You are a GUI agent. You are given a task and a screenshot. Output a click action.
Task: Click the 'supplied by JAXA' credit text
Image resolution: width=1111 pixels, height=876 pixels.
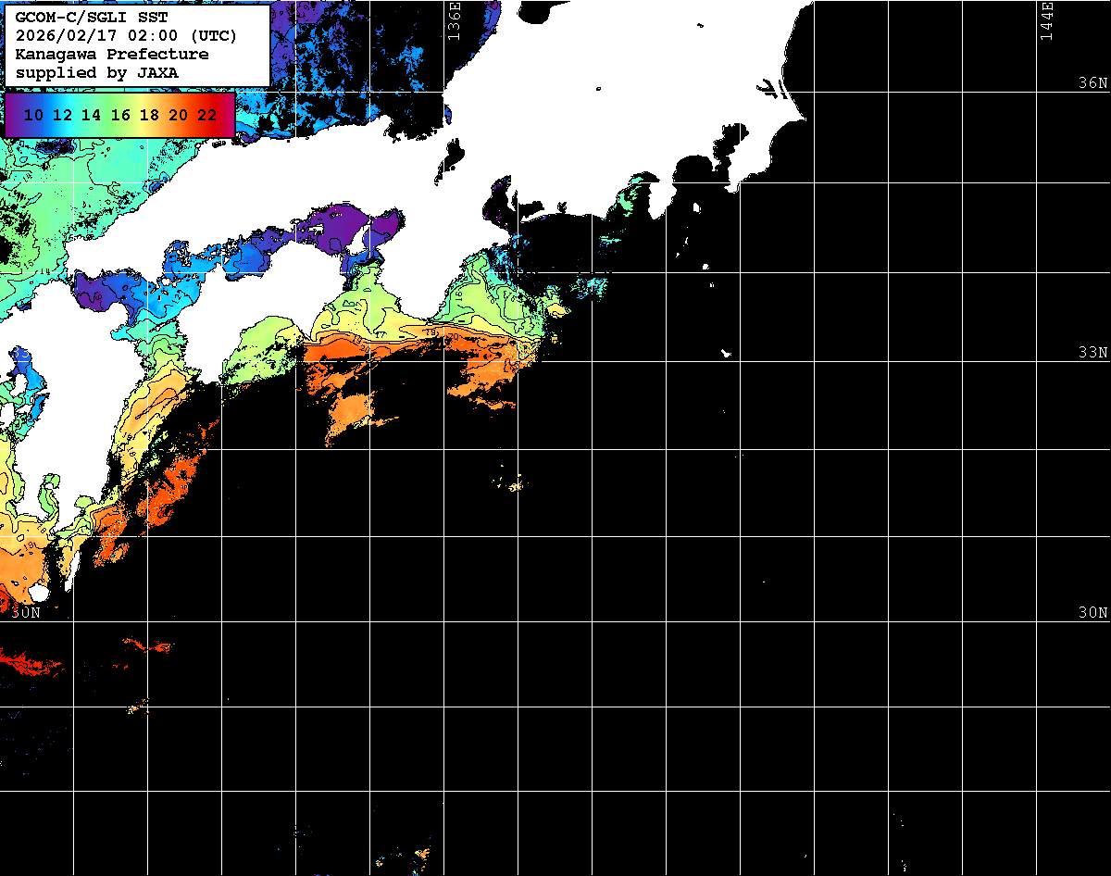(97, 72)
